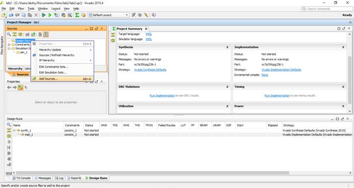Click the Search commands input field

(327, 9)
